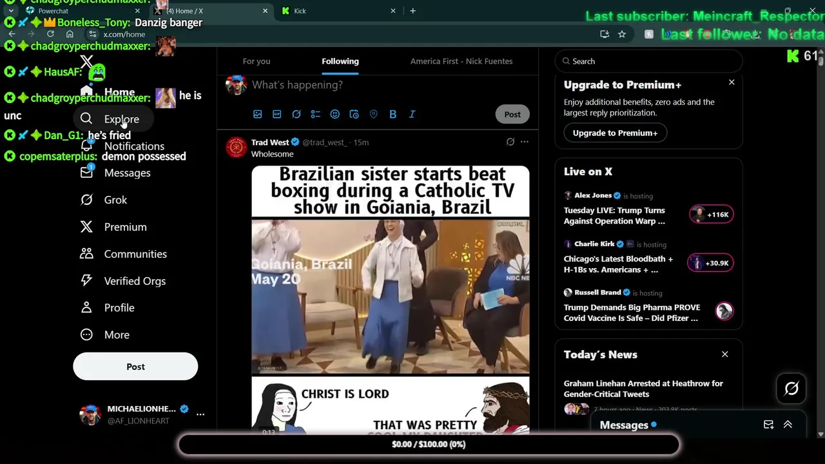Switch to the For you tab
The width and height of the screenshot is (825, 464).
[257, 61]
